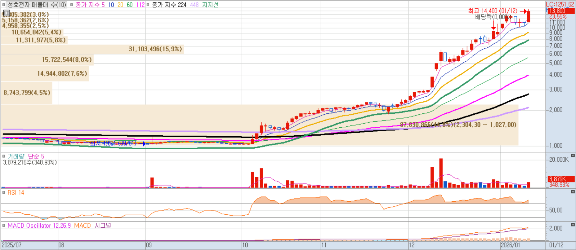
Task: Click the 5,000 price axis label
Action: point(556,63)
